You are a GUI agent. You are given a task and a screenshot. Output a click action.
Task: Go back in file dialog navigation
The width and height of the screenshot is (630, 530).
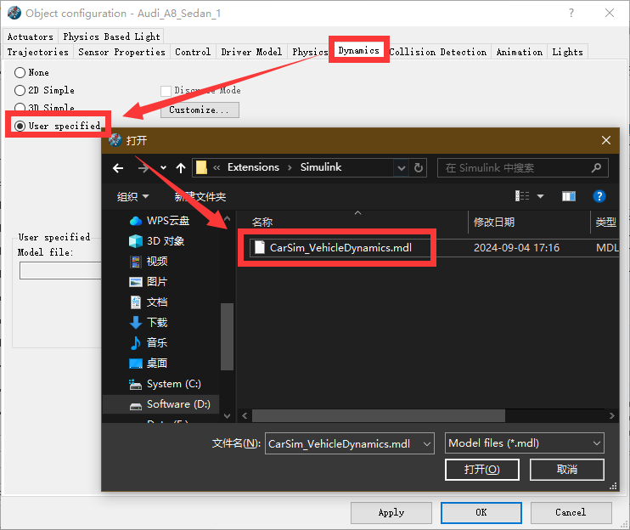[118, 168]
